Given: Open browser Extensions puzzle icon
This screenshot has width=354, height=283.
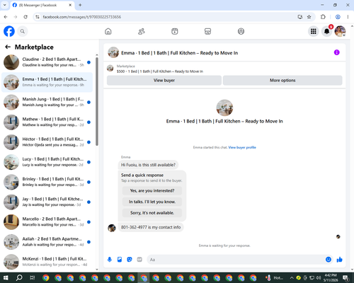Looking at the screenshot, I should tap(323, 17).
